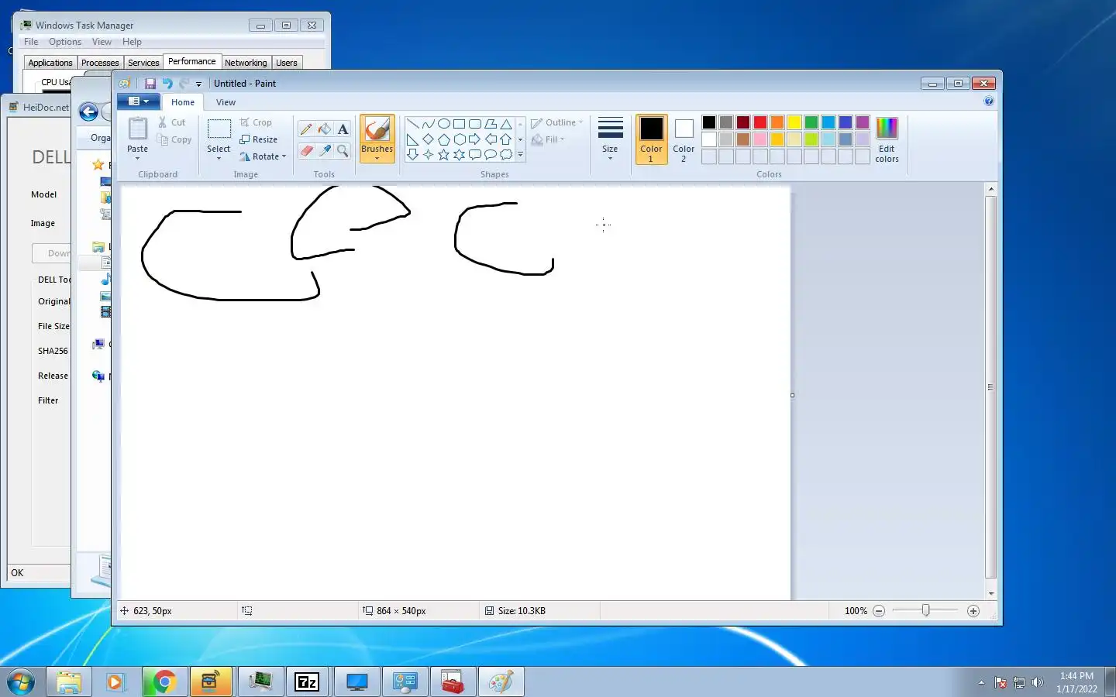Select the Pencil tool in Paint
Viewport: 1116px width, 697px height.
point(306,129)
